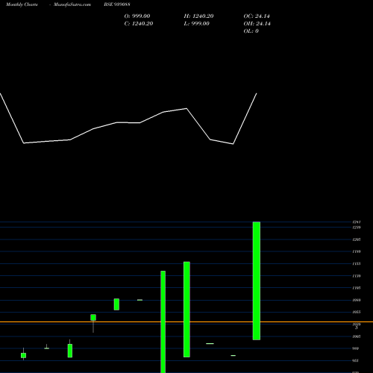Click the green candle extending below the chart bottom

coord(163,322)
